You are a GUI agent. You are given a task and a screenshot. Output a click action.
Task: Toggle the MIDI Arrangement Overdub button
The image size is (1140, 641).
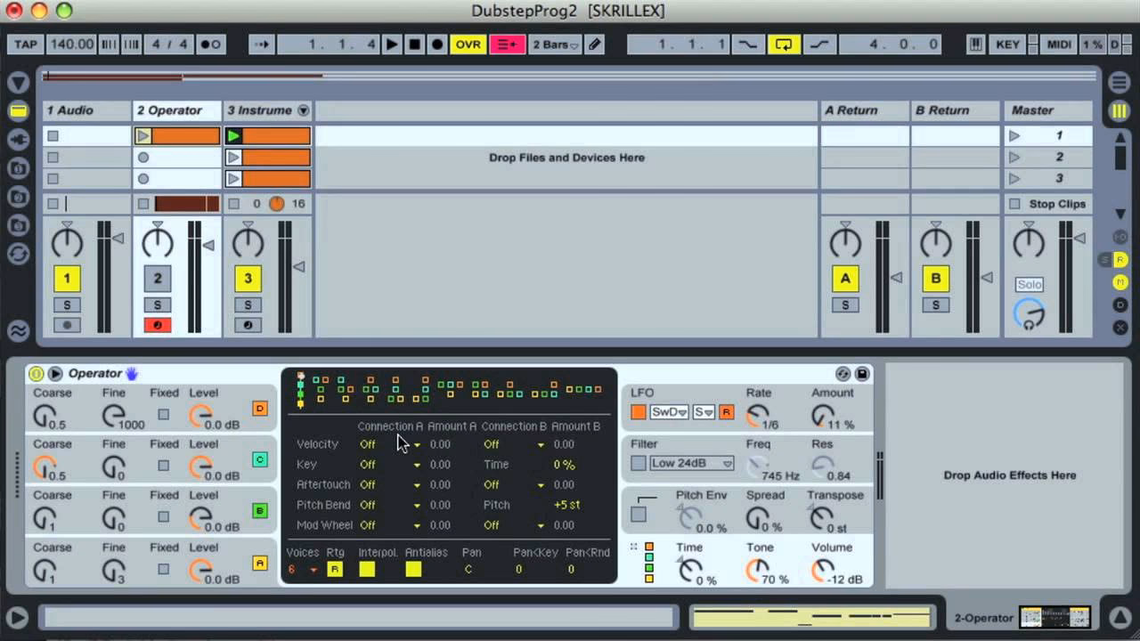point(508,44)
